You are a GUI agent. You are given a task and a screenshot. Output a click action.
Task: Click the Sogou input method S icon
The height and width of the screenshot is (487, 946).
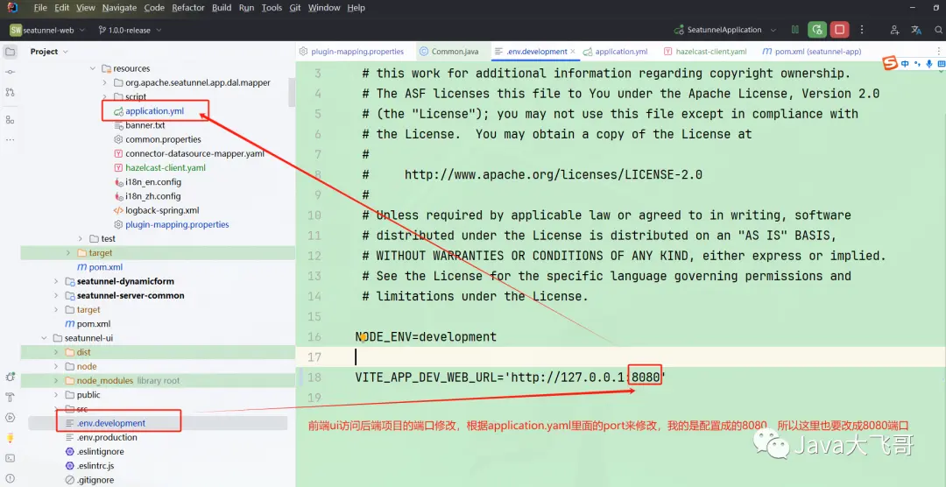891,63
